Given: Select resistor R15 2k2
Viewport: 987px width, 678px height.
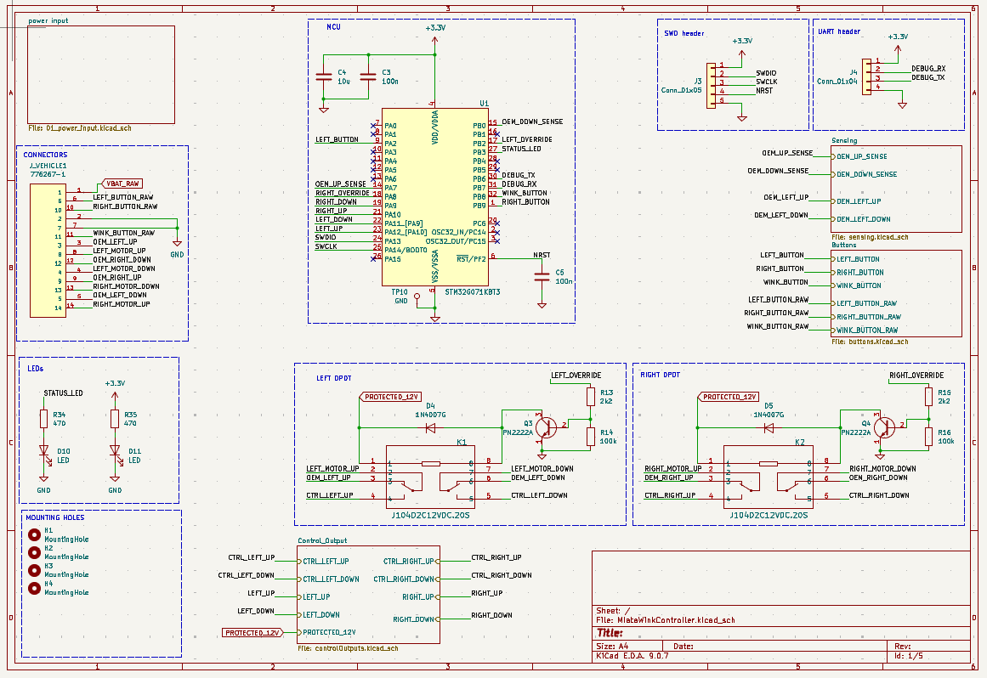Looking at the screenshot, I should point(928,396).
